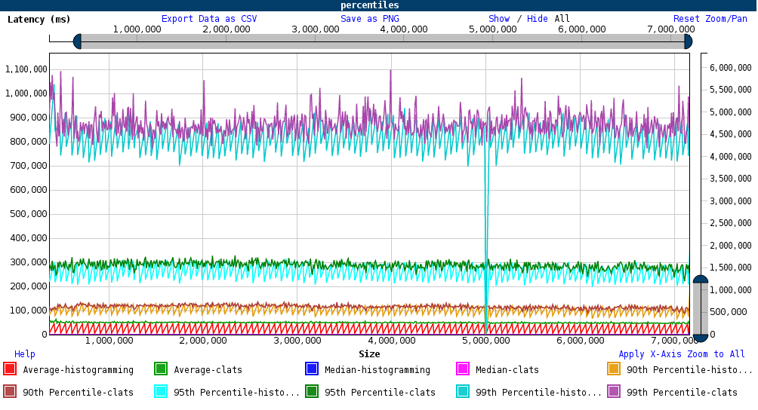Image resolution: width=758 pixels, height=410 pixels.
Task: Click the Average-histogramming legend label
Action: (79, 370)
